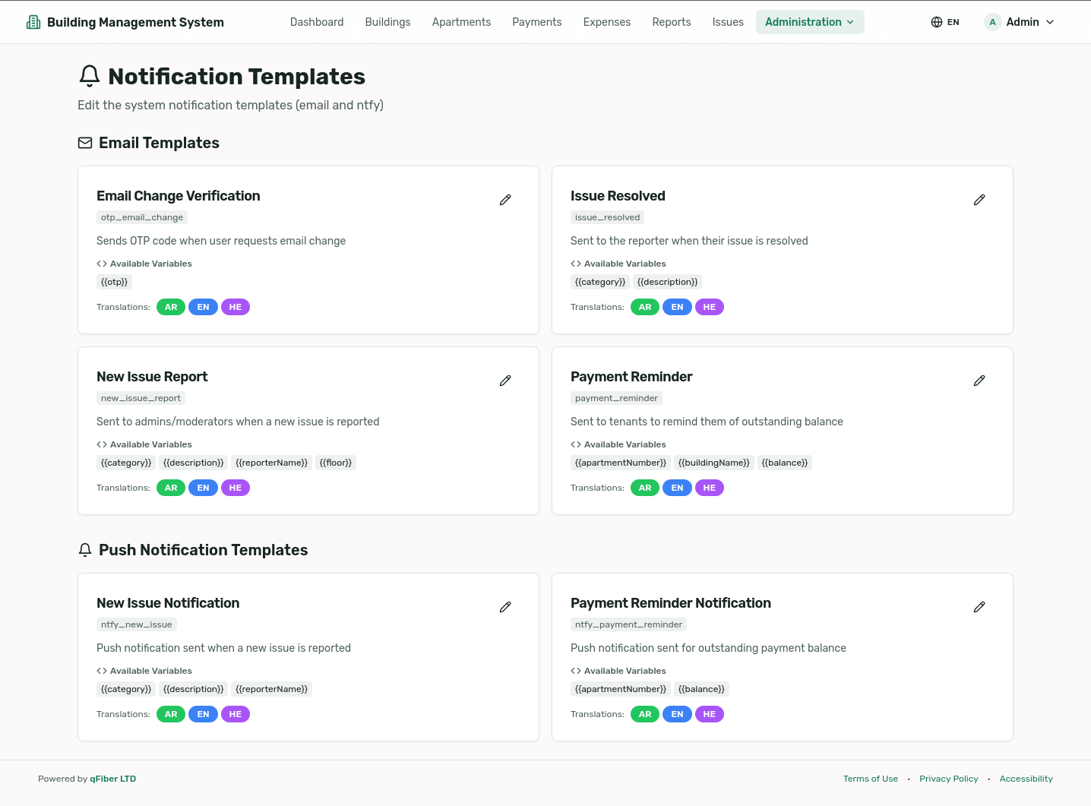The height and width of the screenshot is (806, 1091).
Task: Select the blue EN badge in New Issue Report
Action: click(203, 488)
